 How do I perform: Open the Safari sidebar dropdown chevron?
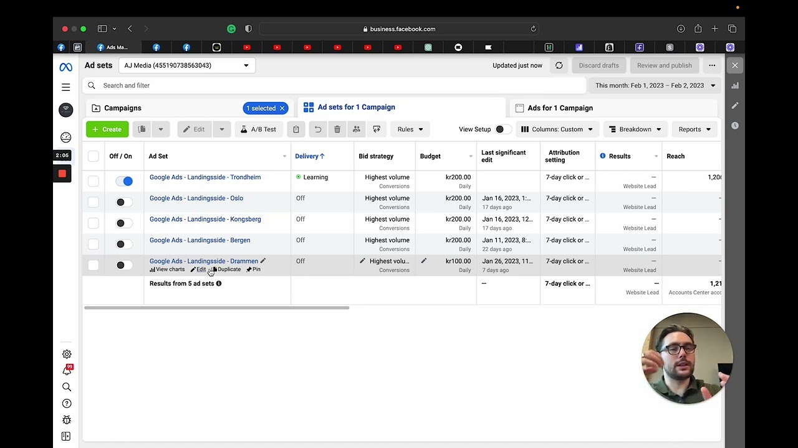point(114,29)
